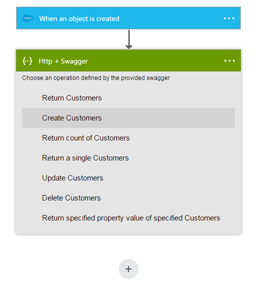
Task: Collapse the 'Http + Swagger' action by its title
Action: 63,61
